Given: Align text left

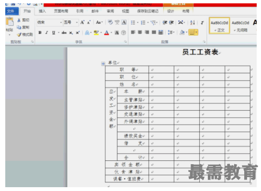Looking at the screenshot, I should [133, 32].
